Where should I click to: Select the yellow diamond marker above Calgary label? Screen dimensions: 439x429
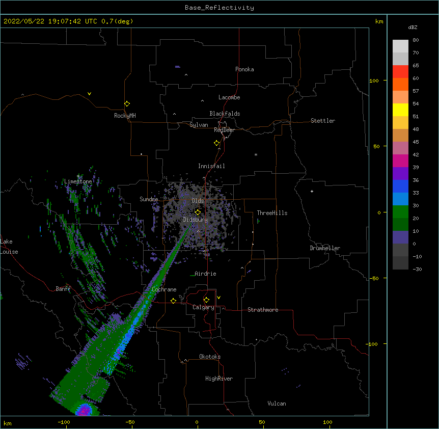pyautogui.click(x=206, y=300)
